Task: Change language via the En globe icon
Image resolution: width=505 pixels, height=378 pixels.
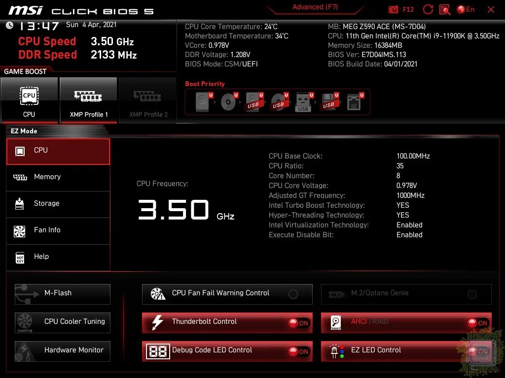Action: [x=466, y=10]
